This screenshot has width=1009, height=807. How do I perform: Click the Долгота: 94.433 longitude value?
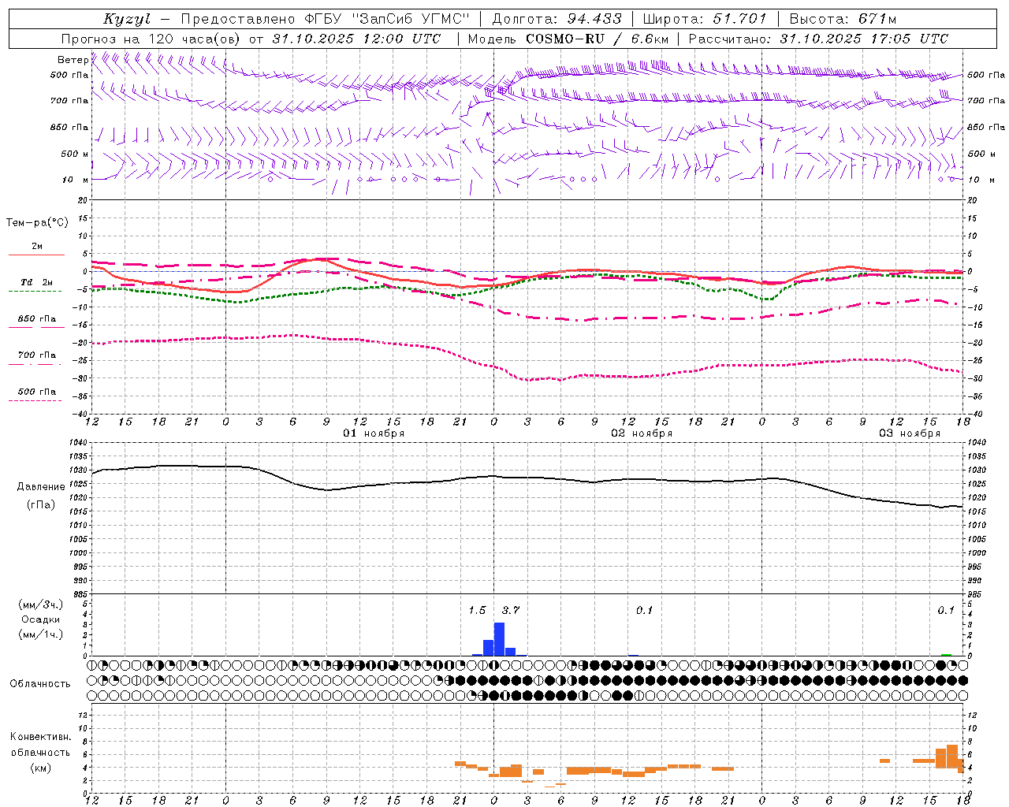coord(557,20)
